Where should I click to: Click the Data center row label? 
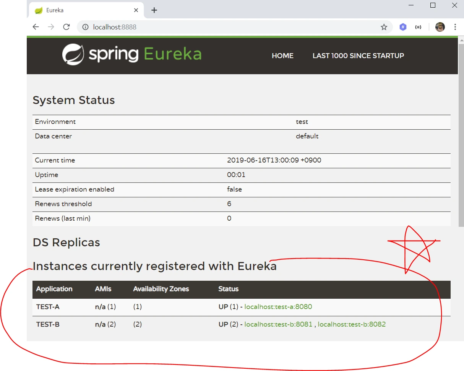pos(54,137)
